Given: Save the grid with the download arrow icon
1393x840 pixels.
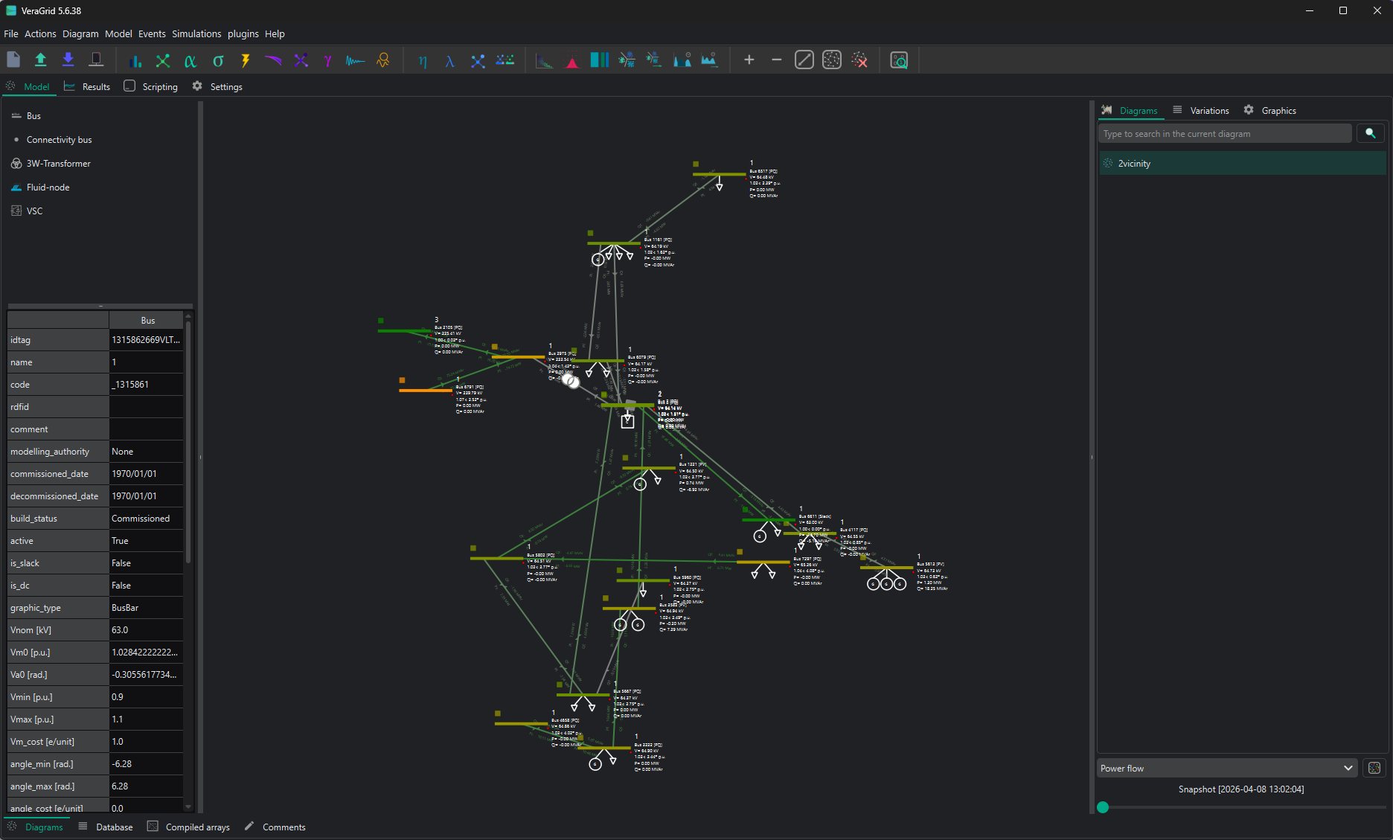Looking at the screenshot, I should point(68,60).
